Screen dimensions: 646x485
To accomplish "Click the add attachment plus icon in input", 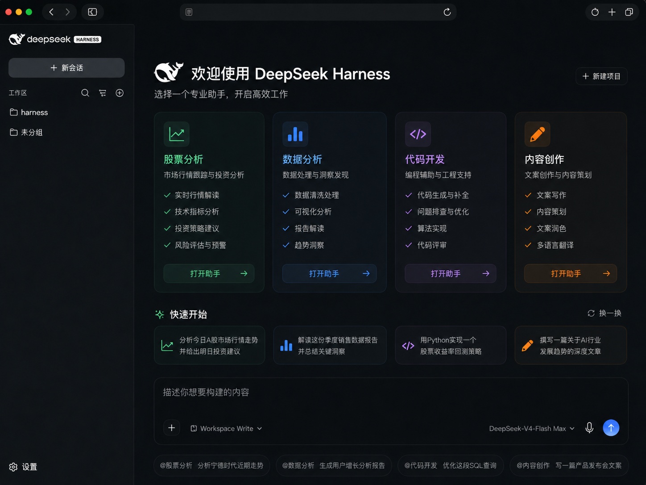I will click(x=171, y=428).
